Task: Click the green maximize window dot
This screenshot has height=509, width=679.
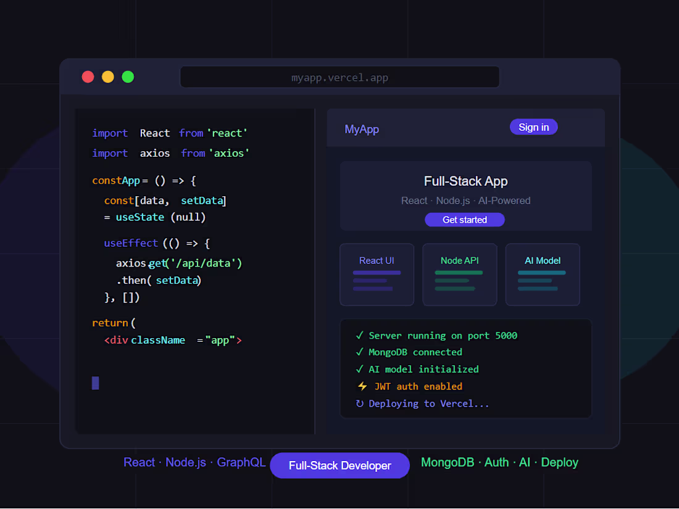Action: (128, 77)
